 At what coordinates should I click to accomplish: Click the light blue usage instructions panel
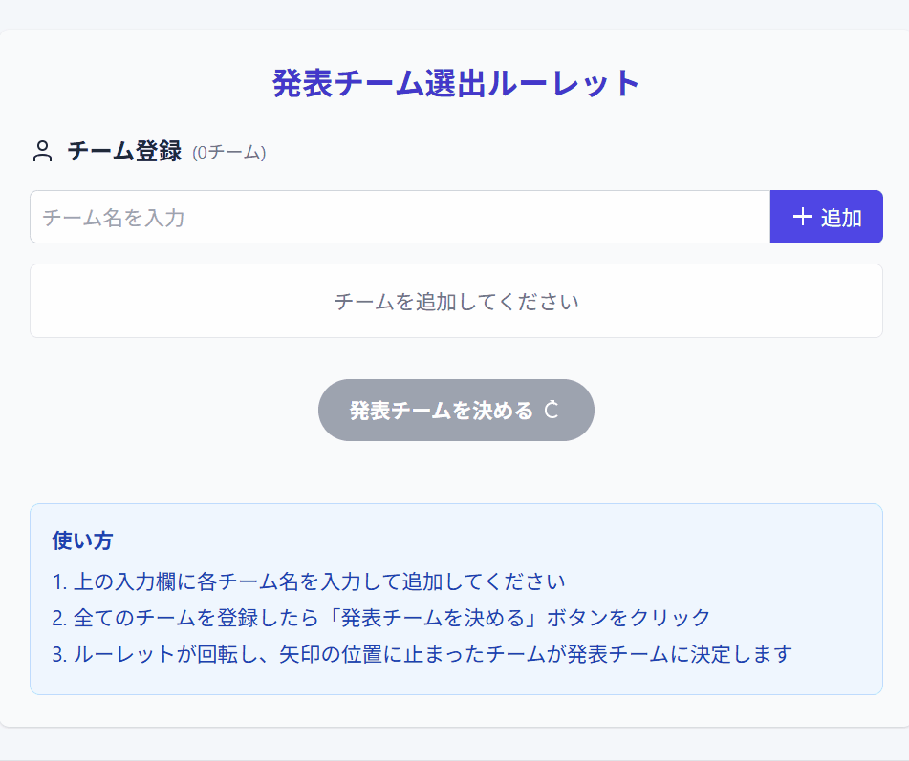pos(456,599)
